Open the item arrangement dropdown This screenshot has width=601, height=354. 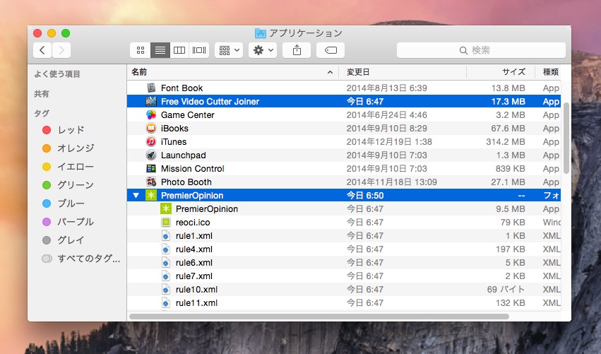[x=229, y=50]
